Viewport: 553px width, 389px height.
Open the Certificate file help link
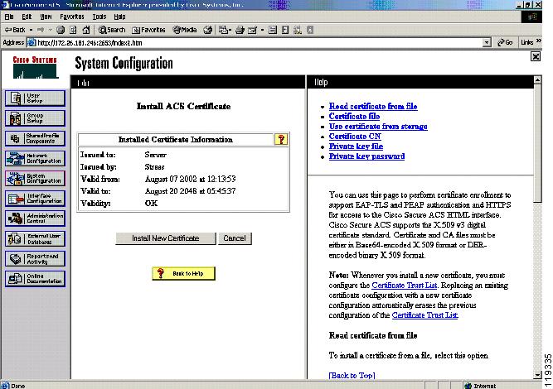click(x=354, y=116)
